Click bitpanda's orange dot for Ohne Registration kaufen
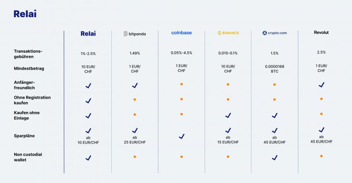This screenshot has width=352, height=183. 135,100
